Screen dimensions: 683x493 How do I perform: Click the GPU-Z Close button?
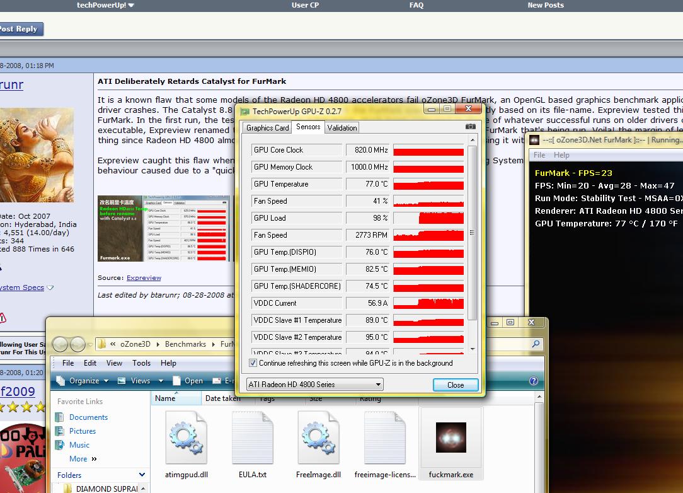pyautogui.click(x=456, y=385)
